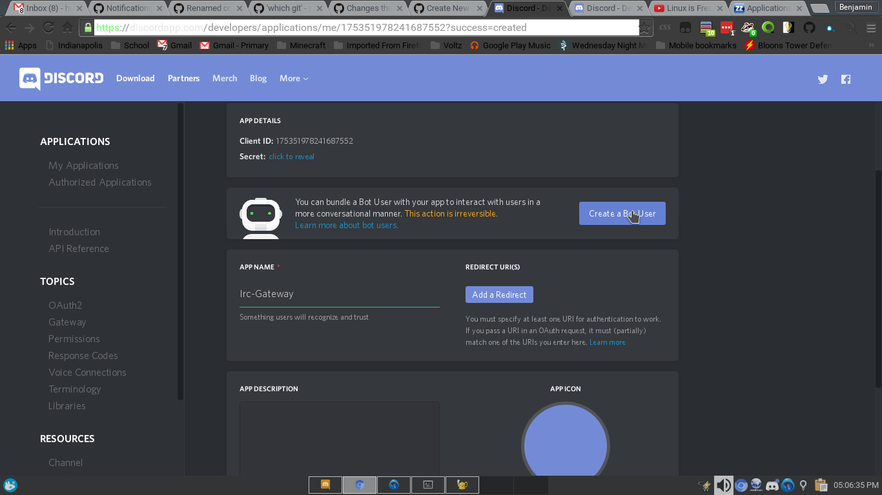Bookmark this page with the star icon
This screenshot has height=495, width=882.
coord(644,28)
